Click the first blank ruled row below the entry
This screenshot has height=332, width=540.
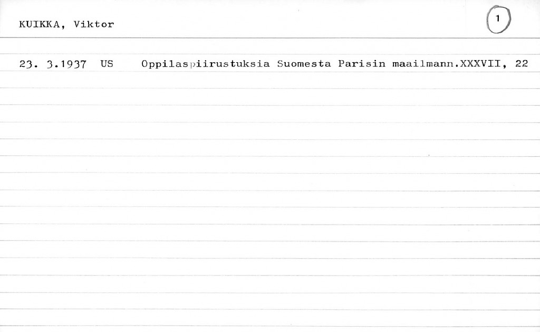(x=264, y=81)
